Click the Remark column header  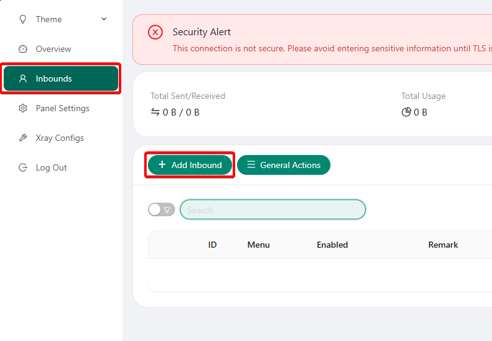(x=443, y=245)
